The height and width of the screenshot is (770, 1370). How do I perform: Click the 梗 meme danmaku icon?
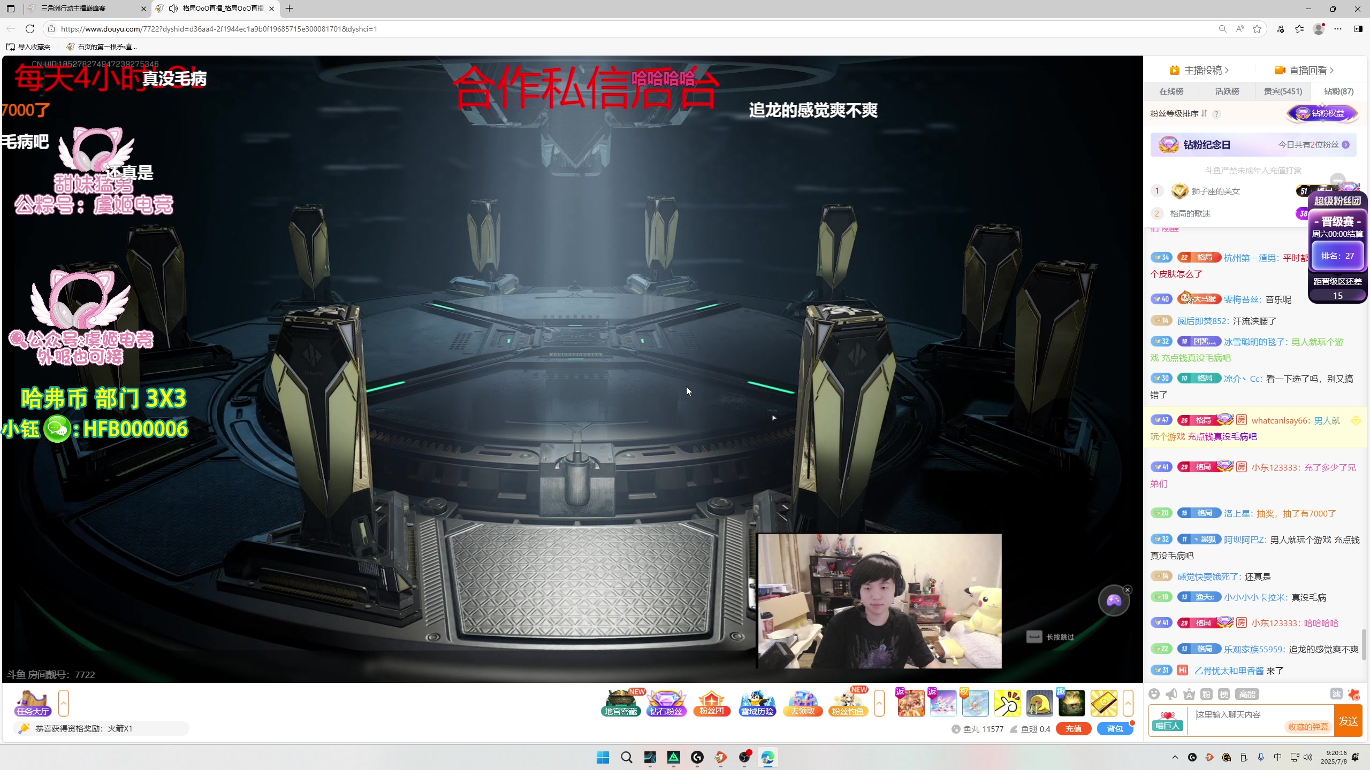[x=1224, y=694]
